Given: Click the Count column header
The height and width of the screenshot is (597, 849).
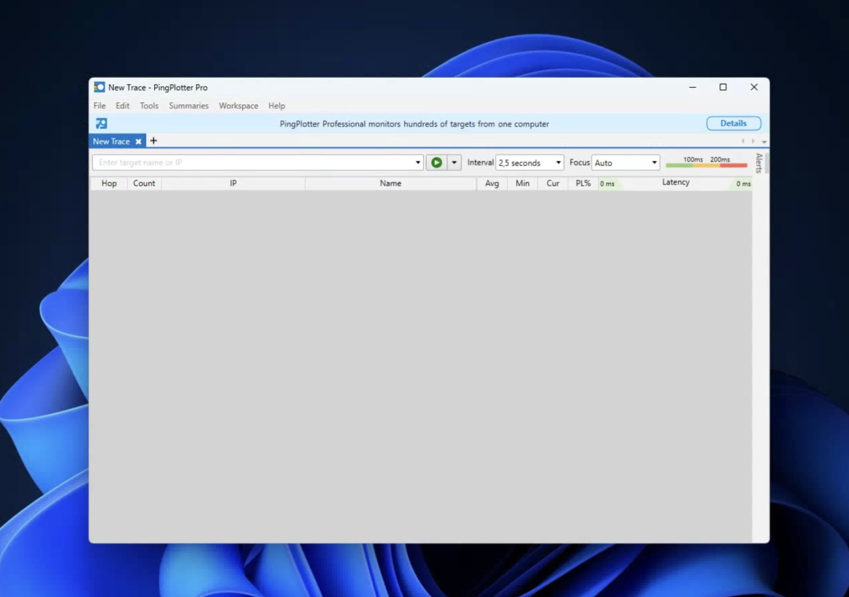Looking at the screenshot, I should pyautogui.click(x=144, y=183).
